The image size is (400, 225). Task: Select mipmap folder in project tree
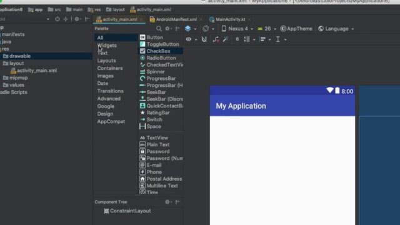tap(15, 77)
